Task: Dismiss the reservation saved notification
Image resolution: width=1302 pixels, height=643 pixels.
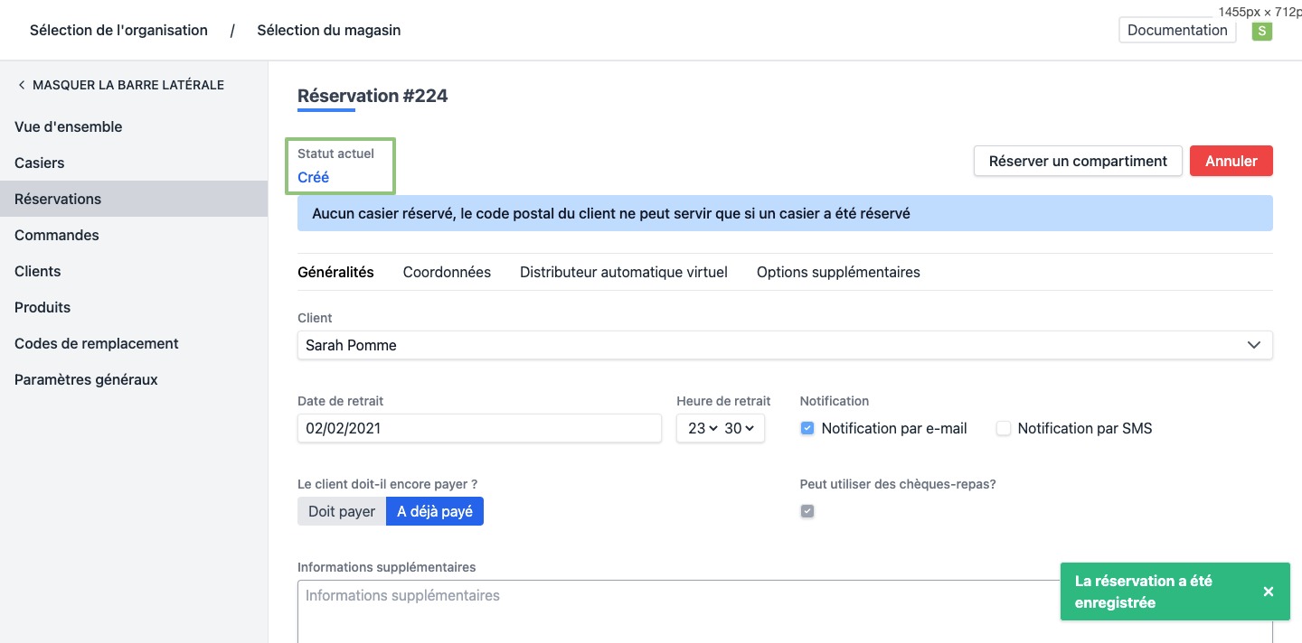Action: [x=1268, y=592]
